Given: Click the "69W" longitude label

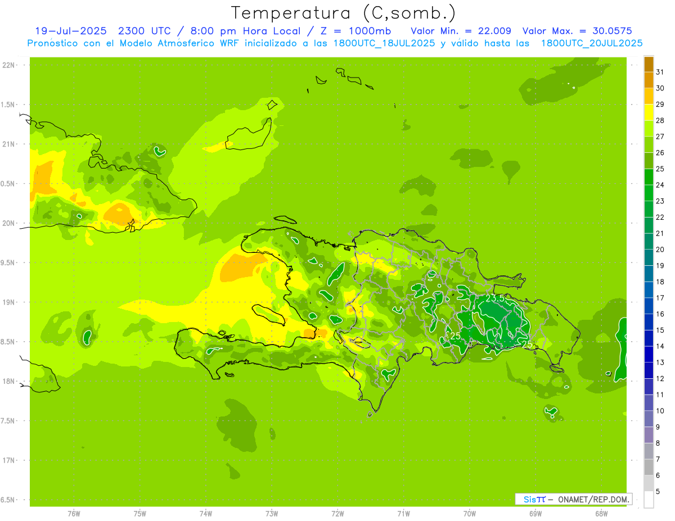Looking at the screenshot, I should (535, 514).
